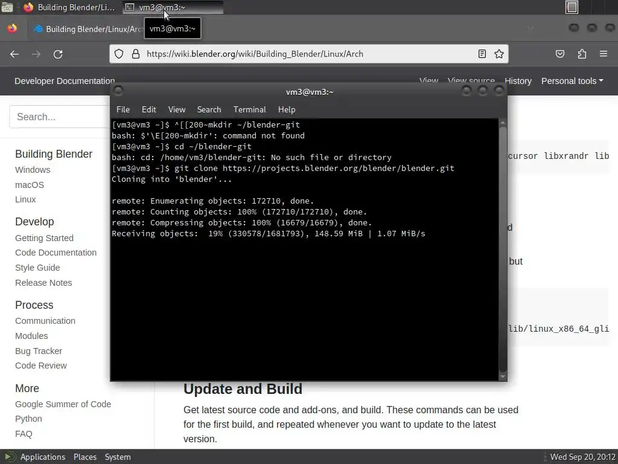Viewport: 618px width, 464px height.
Task: Click the padlock site info icon
Action: pyautogui.click(x=136, y=54)
